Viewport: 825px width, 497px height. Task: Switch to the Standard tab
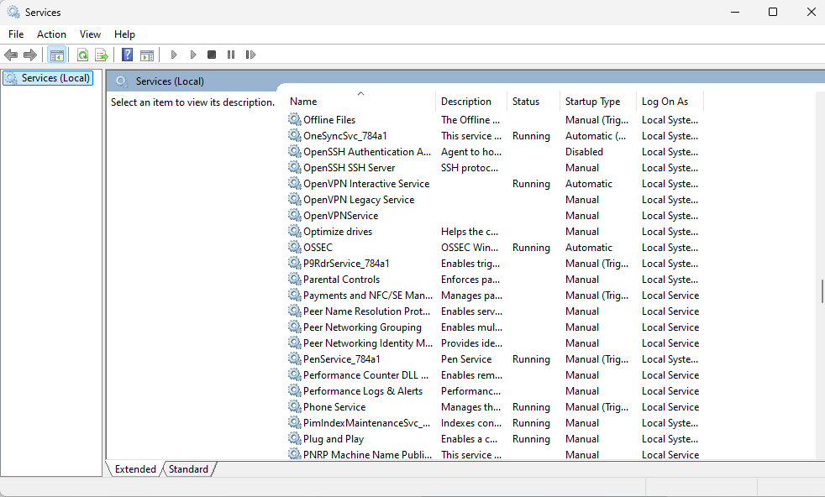[188, 469]
